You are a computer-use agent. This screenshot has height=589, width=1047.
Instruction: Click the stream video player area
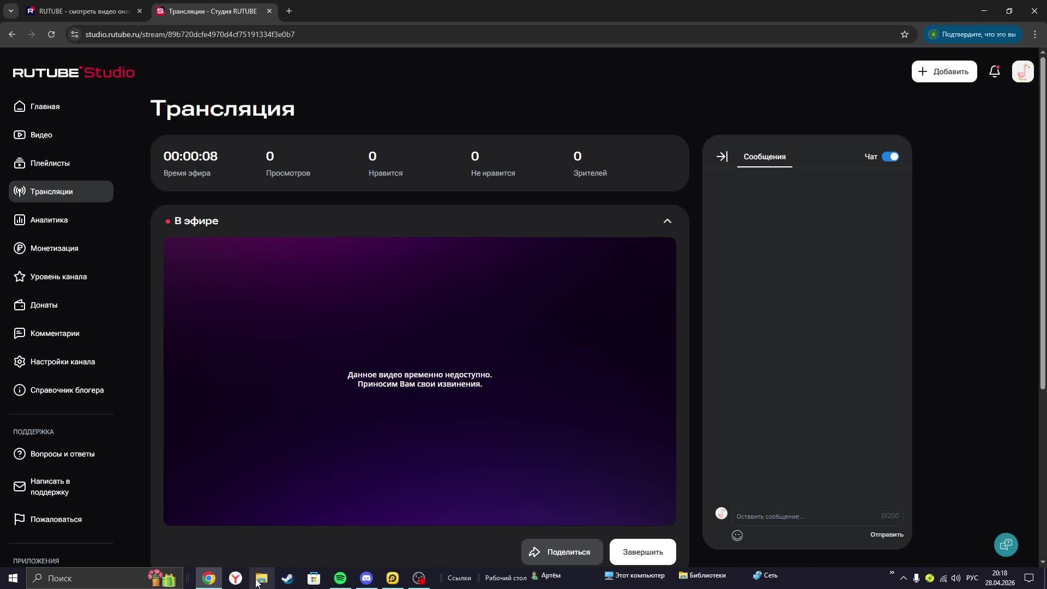point(419,381)
